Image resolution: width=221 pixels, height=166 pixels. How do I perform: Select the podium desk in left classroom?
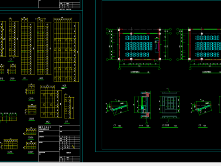click(157, 46)
